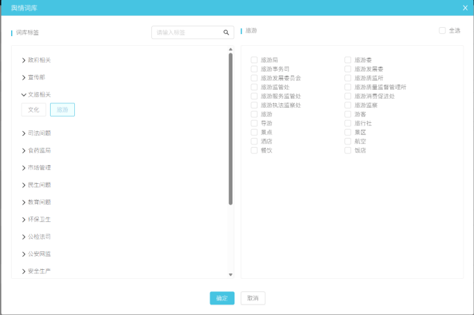Click the 确定 confirm button
This screenshot has width=474, height=315.
click(x=222, y=298)
